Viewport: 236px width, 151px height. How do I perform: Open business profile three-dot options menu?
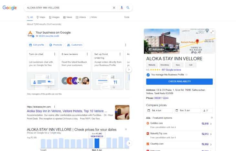tap(125, 45)
